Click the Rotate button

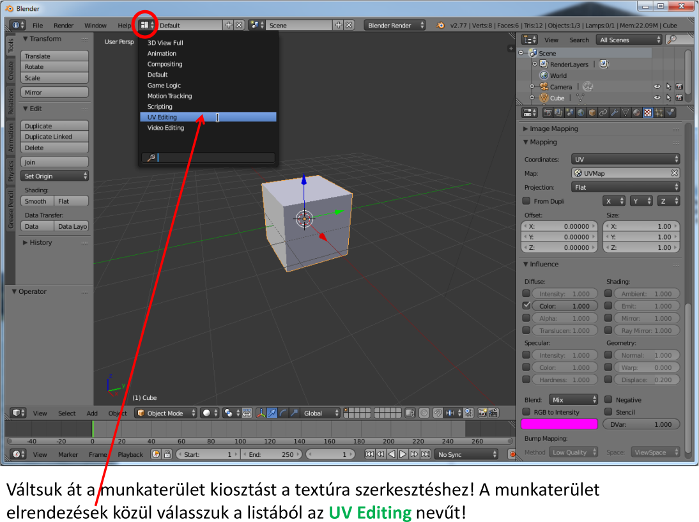tap(54, 67)
